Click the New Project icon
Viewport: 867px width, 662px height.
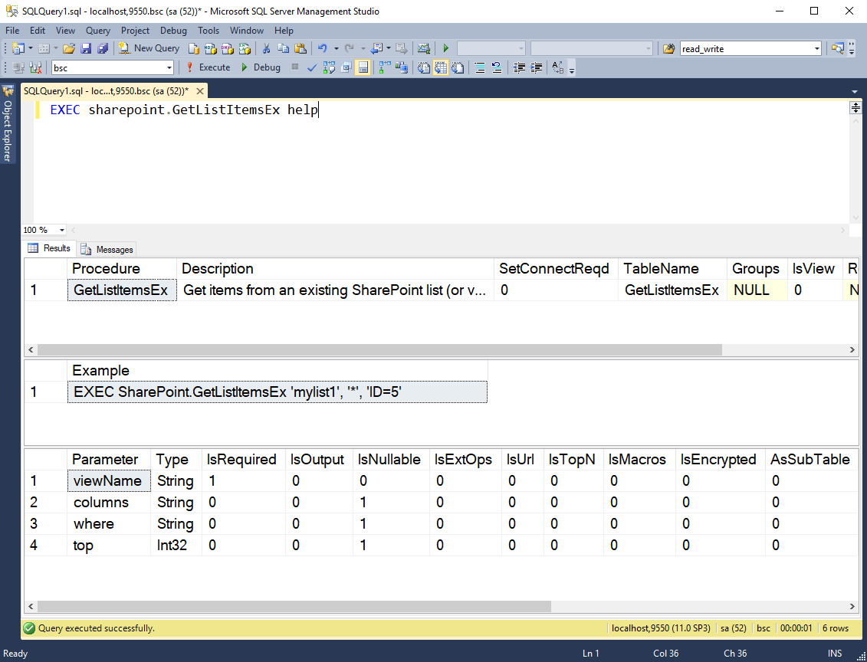(18, 48)
